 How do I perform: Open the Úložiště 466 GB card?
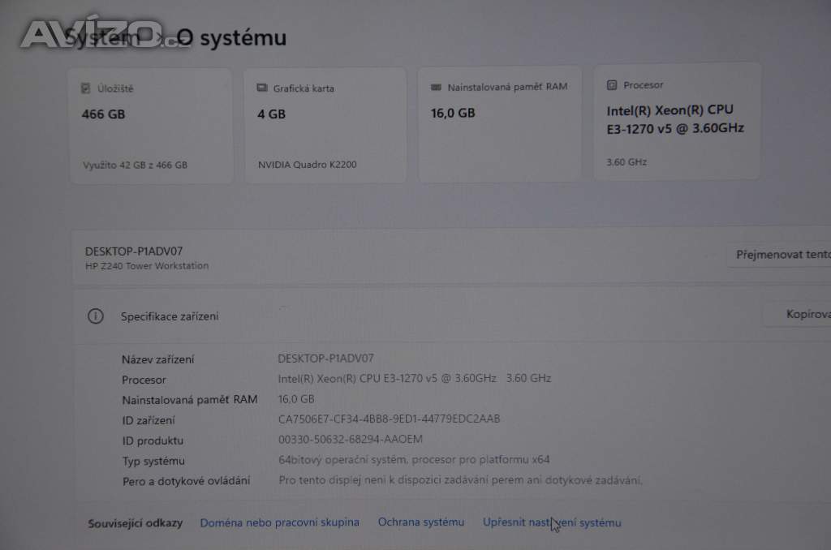pos(151,126)
